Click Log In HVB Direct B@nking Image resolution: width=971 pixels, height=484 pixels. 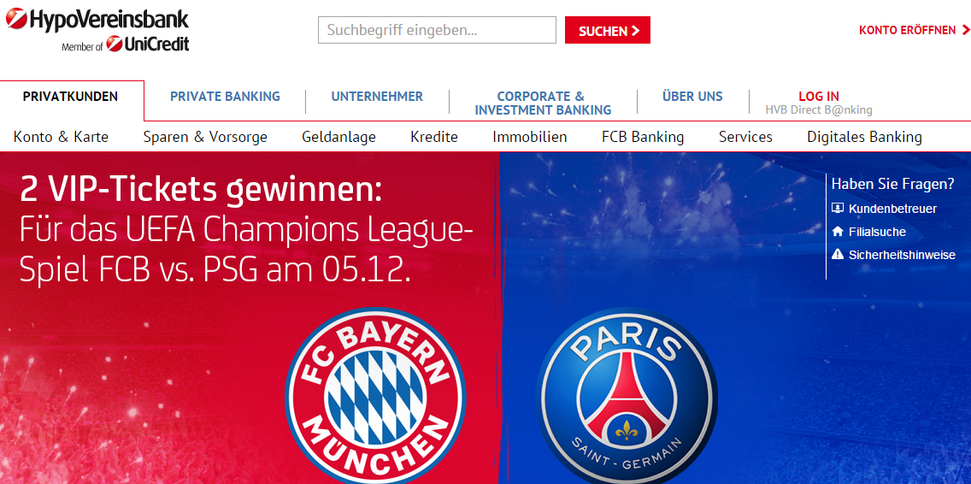pos(819,103)
